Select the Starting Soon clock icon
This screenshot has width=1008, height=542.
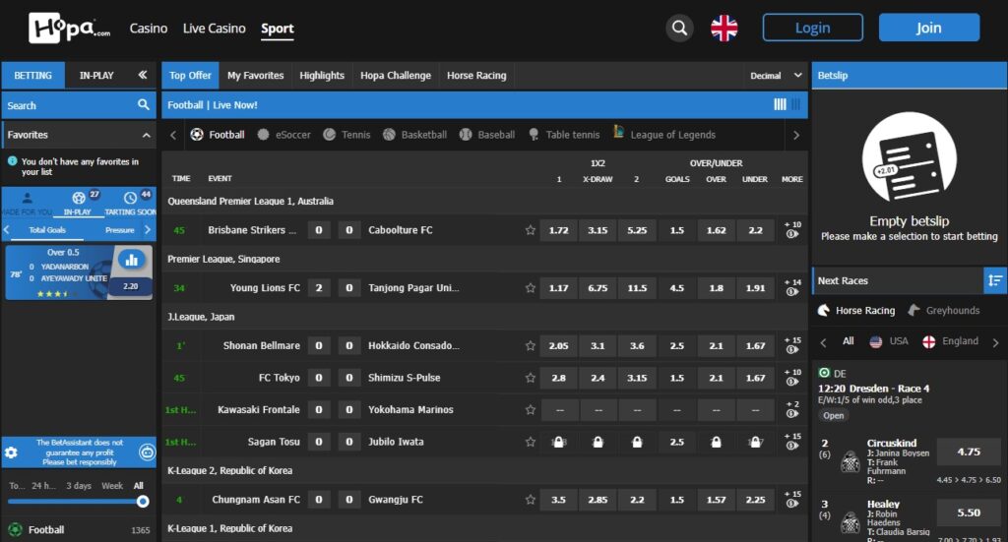130,198
